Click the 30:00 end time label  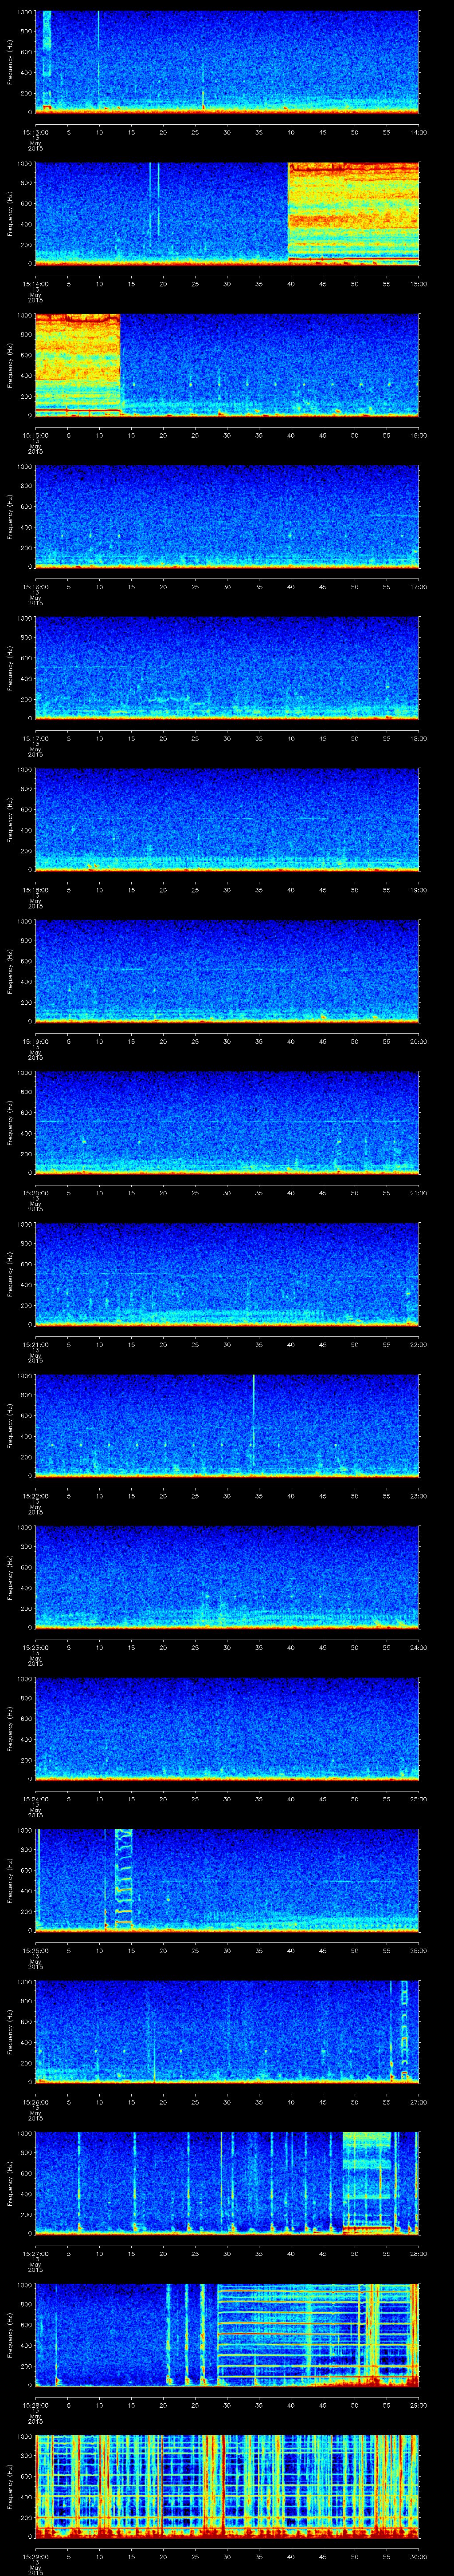[x=418, y=2556]
